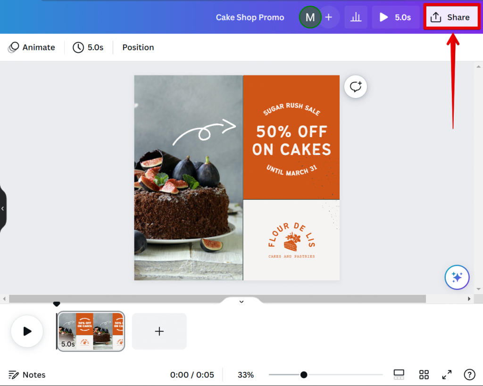Click the Share upload icon
Viewport: 483px width, 386px height.
pyautogui.click(x=436, y=17)
